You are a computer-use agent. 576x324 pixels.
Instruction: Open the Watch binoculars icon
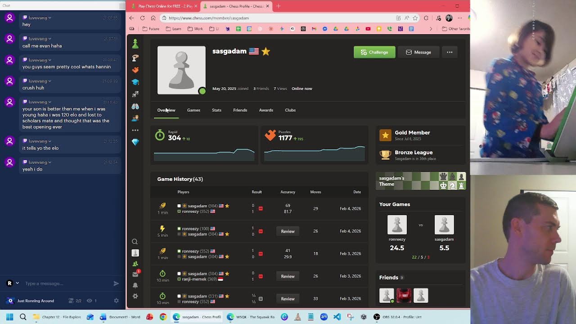coord(135,106)
